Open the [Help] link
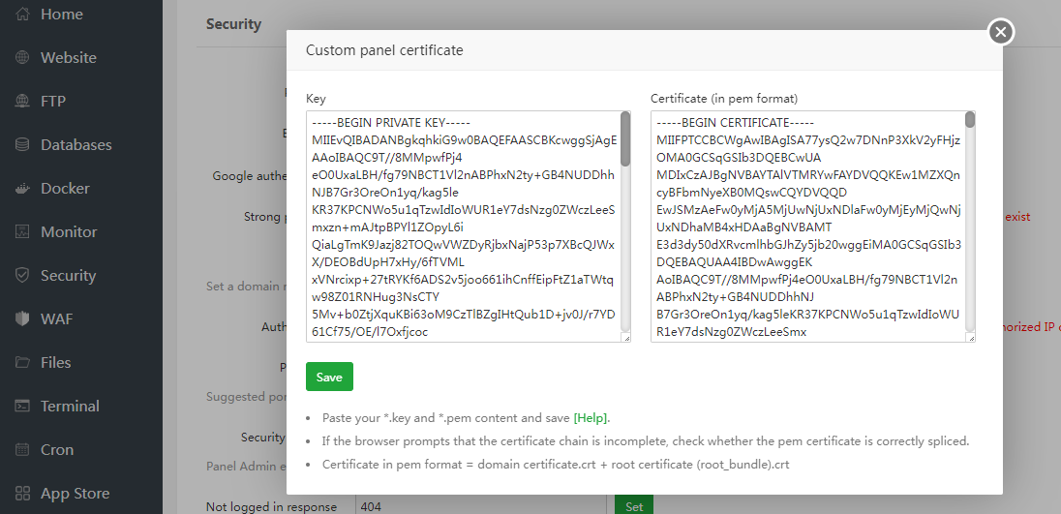The width and height of the screenshot is (1061, 514). 591,418
